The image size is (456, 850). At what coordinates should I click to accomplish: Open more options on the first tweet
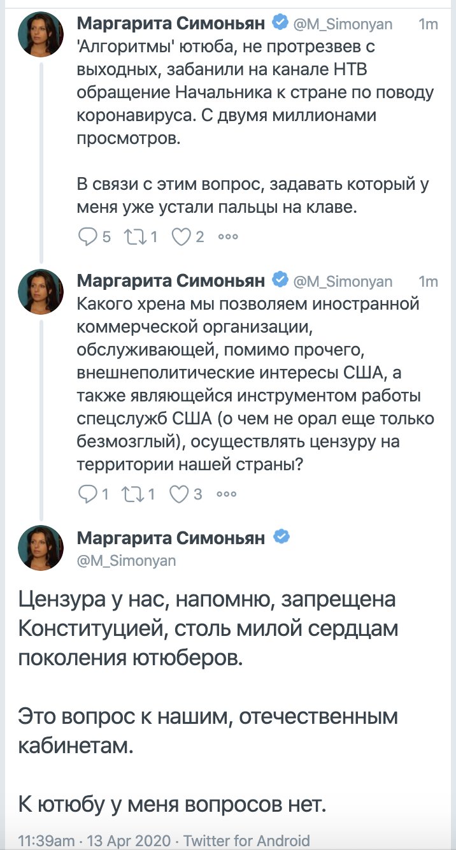(227, 236)
